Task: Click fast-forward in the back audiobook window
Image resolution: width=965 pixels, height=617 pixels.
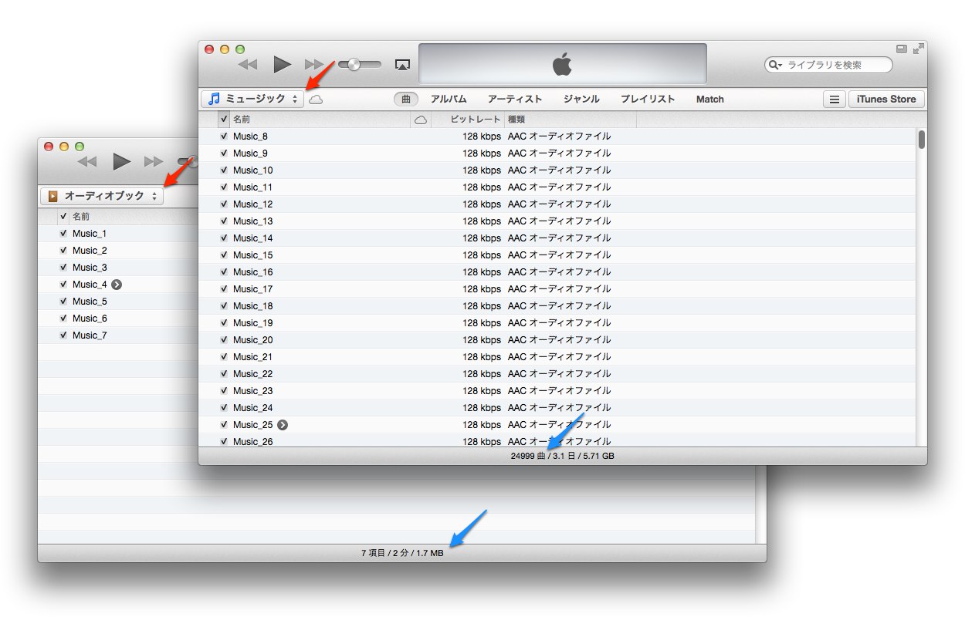Action: 154,162
